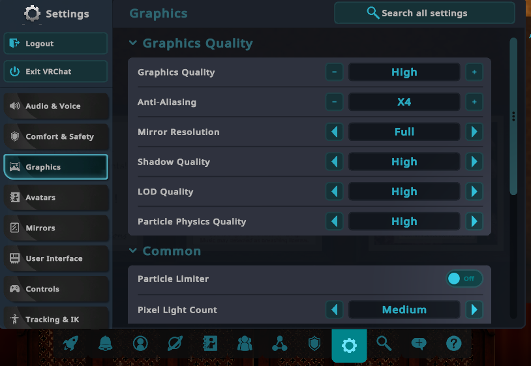Open the Groups network icon
Viewport: 531px width, 366px height.
(x=280, y=344)
